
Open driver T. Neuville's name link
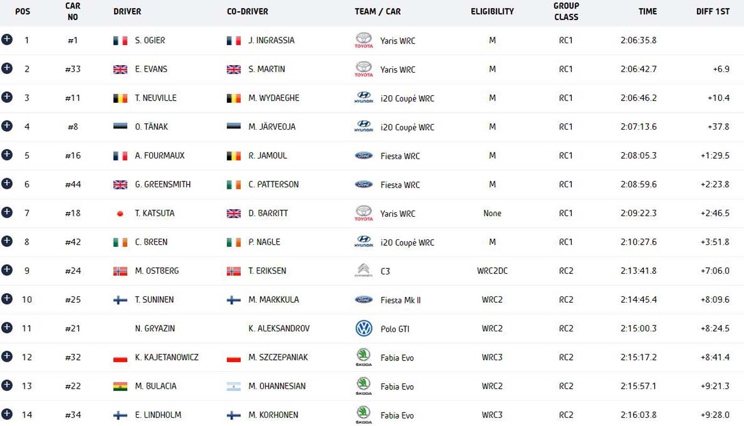pos(155,98)
